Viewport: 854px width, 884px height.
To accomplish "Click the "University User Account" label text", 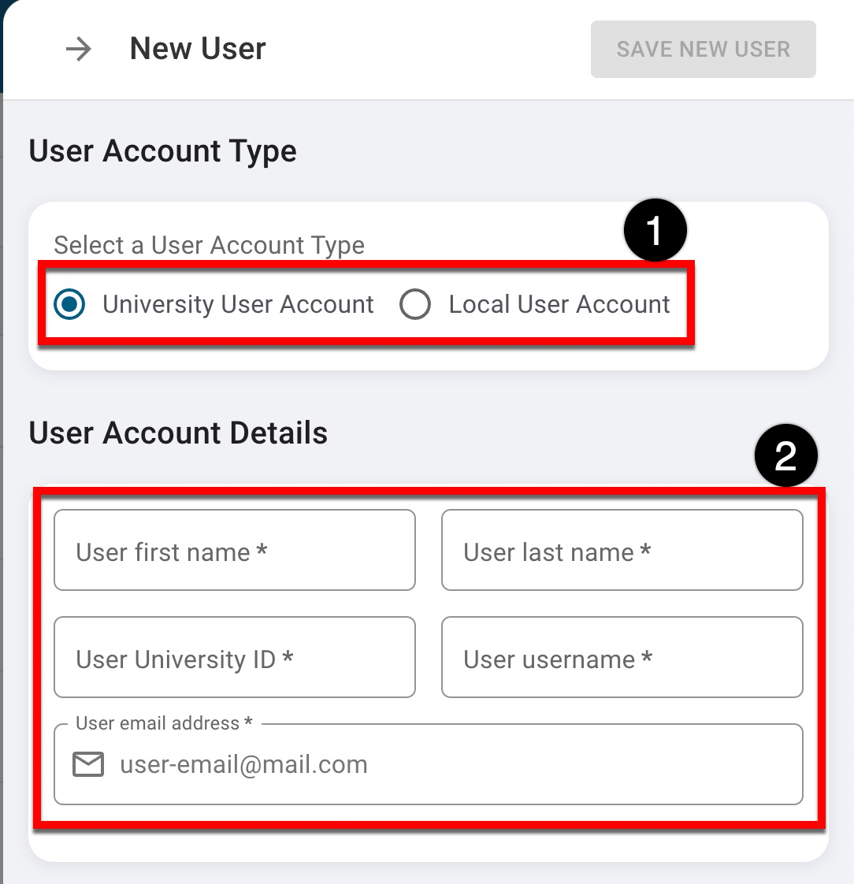I will coord(238,305).
